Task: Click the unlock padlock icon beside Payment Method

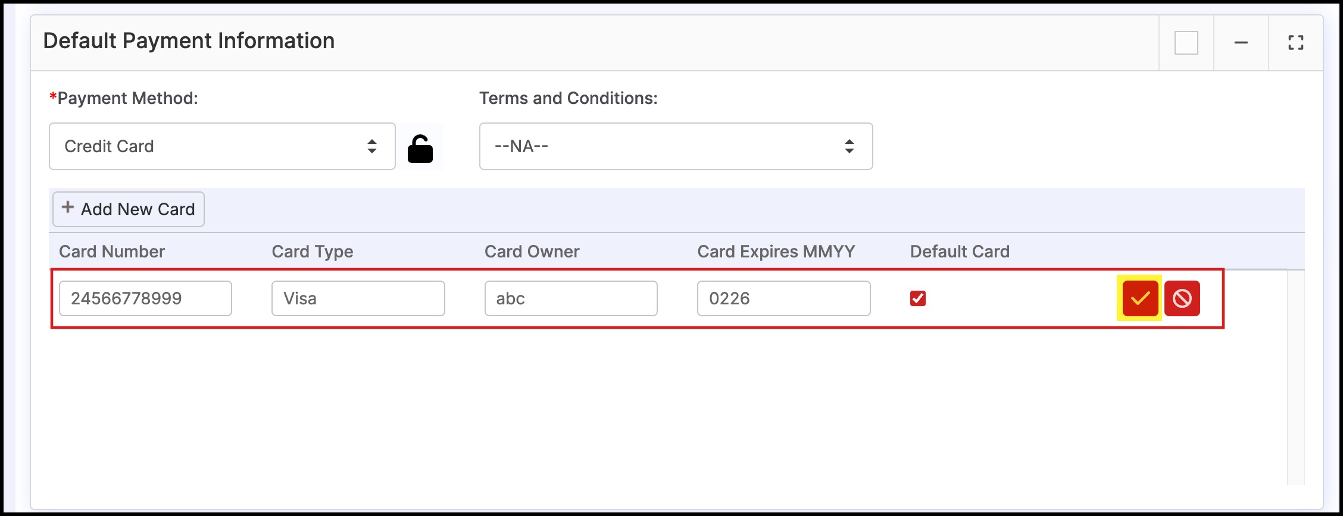Action: [x=420, y=147]
